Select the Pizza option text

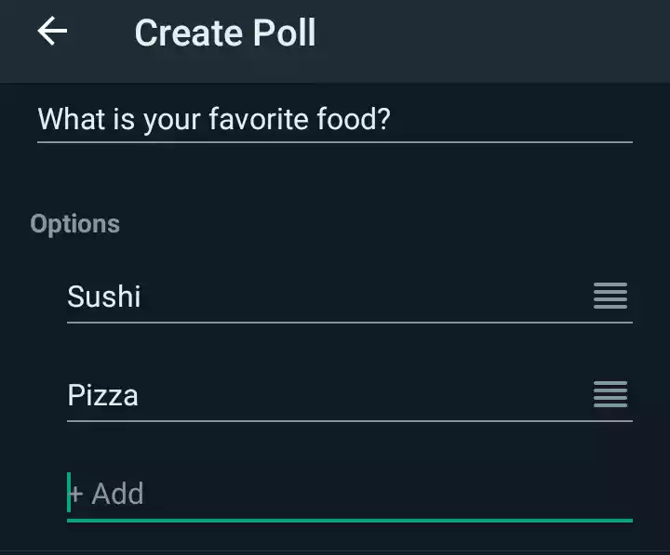(103, 395)
